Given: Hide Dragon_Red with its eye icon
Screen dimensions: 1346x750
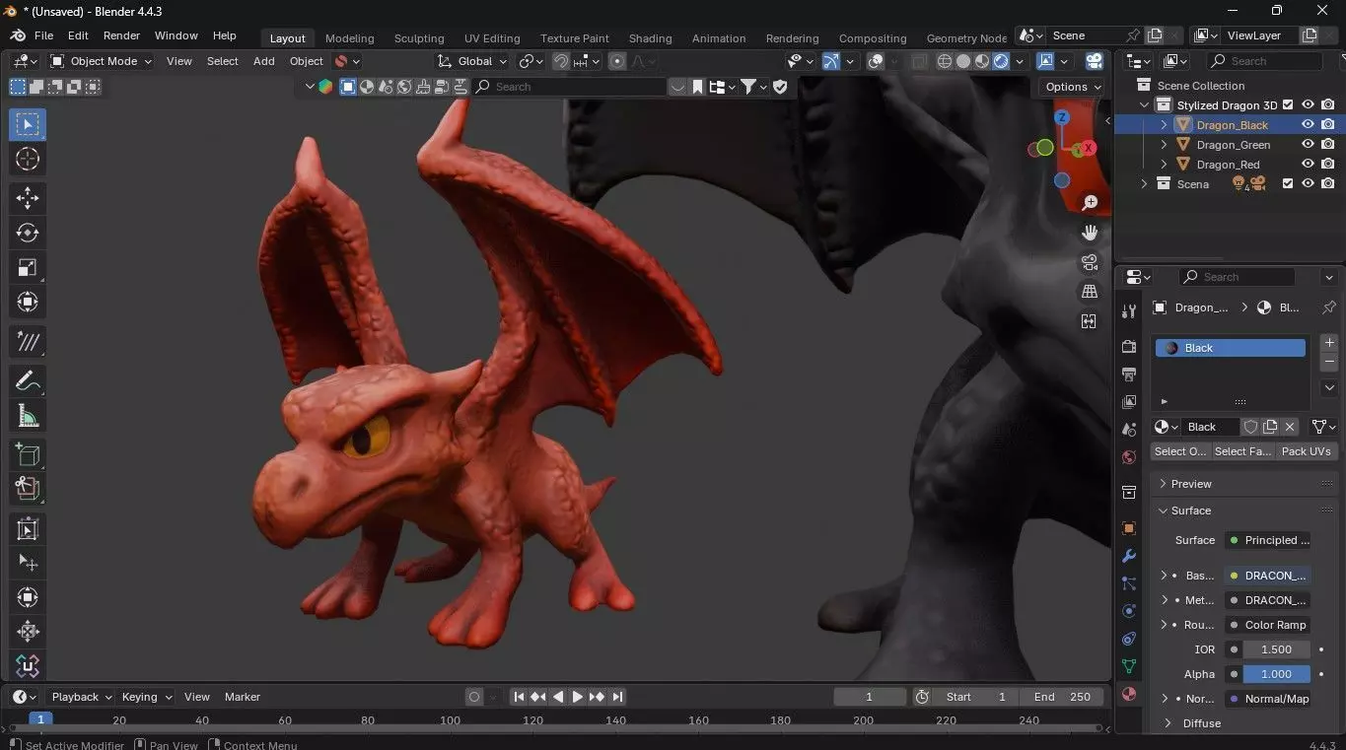Looking at the screenshot, I should pos(1308,165).
